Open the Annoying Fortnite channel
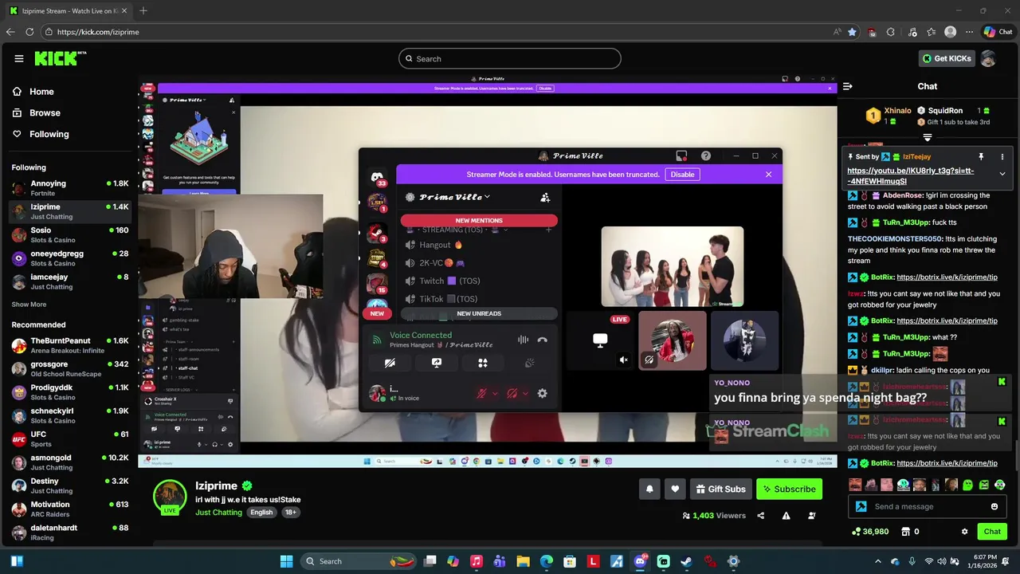1020x574 pixels. pos(70,188)
